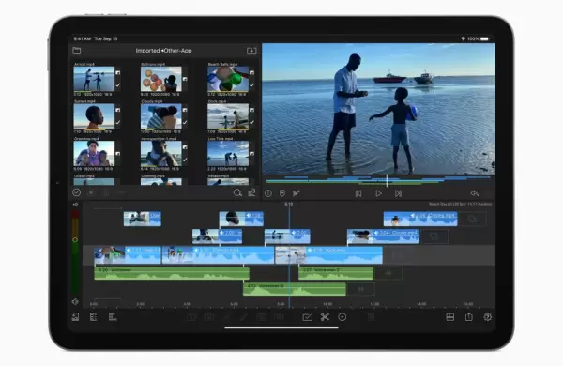The image size is (563, 366).
Task: Tap the battery indicator in status bar
Action: click(485, 38)
